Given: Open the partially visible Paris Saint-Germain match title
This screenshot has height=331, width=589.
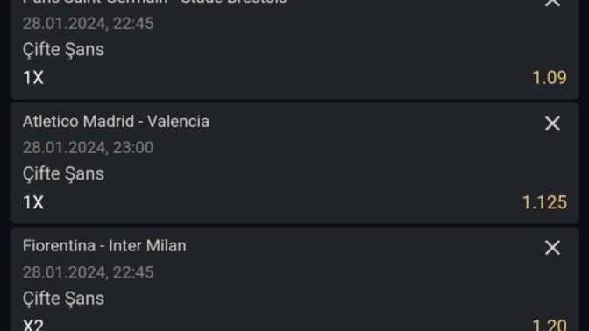Looking at the screenshot, I should [x=155, y=2].
